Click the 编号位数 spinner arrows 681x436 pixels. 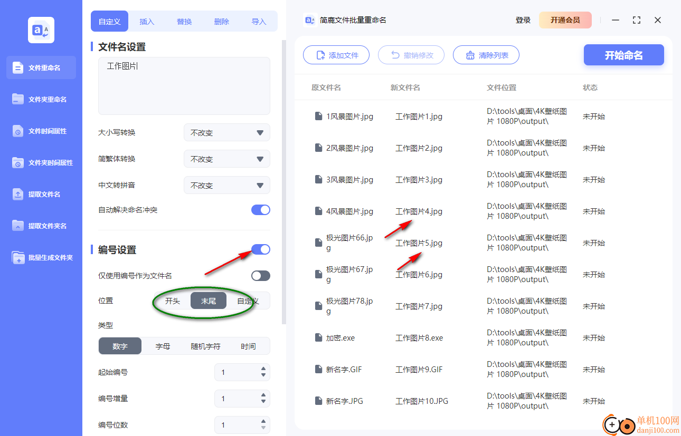(263, 425)
